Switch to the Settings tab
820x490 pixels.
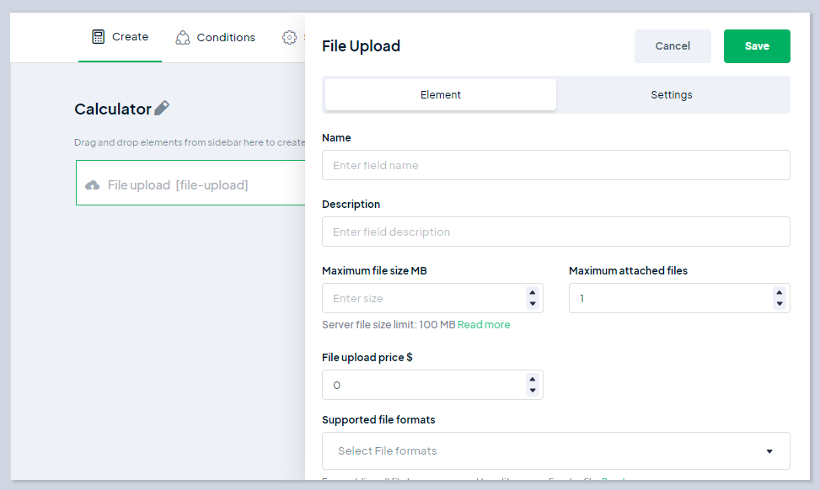point(671,95)
